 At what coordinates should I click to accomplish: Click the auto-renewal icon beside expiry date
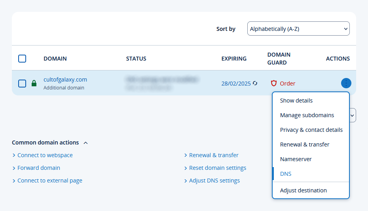pos(255,83)
